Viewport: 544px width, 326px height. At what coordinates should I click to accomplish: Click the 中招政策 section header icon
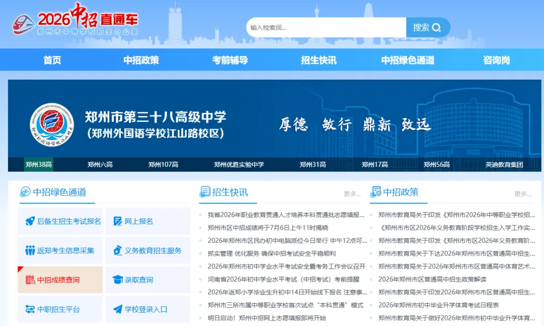(x=376, y=191)
